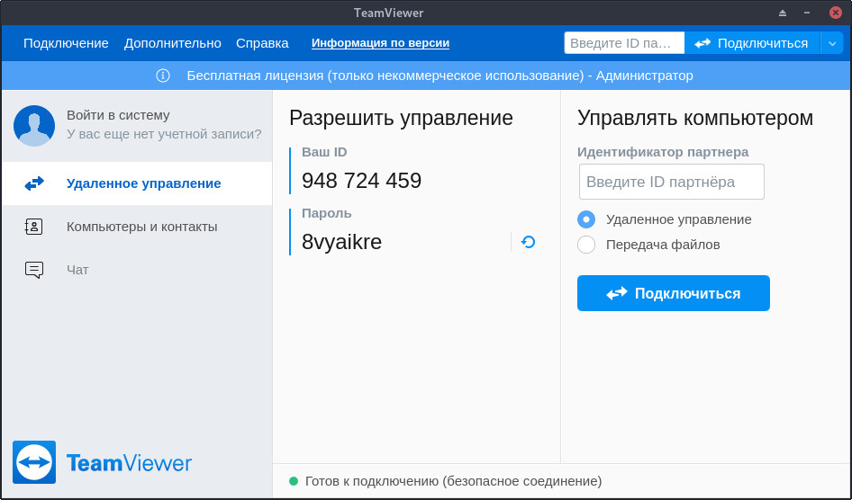This screenshot has width=852, height=500.
Task: Click the keep-on-top arrow button in the title bar
Action: point(783,13)
